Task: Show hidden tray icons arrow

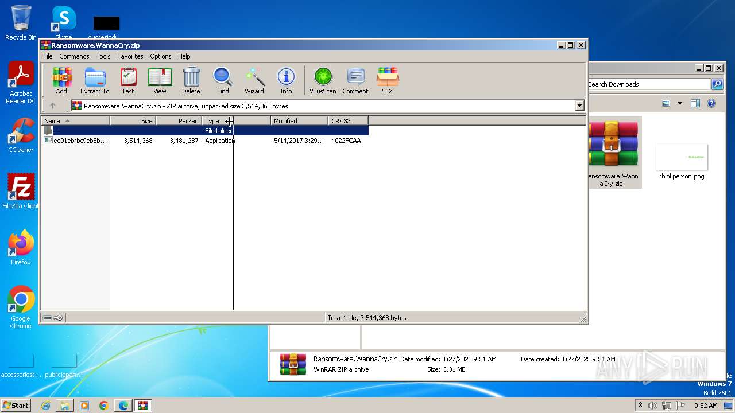Action: point(640,405)
